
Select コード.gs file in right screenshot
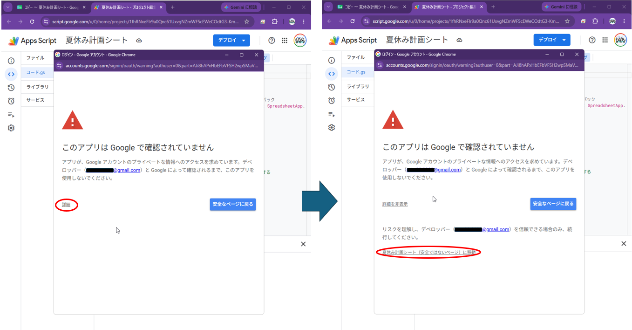click(x=359, y=72)
